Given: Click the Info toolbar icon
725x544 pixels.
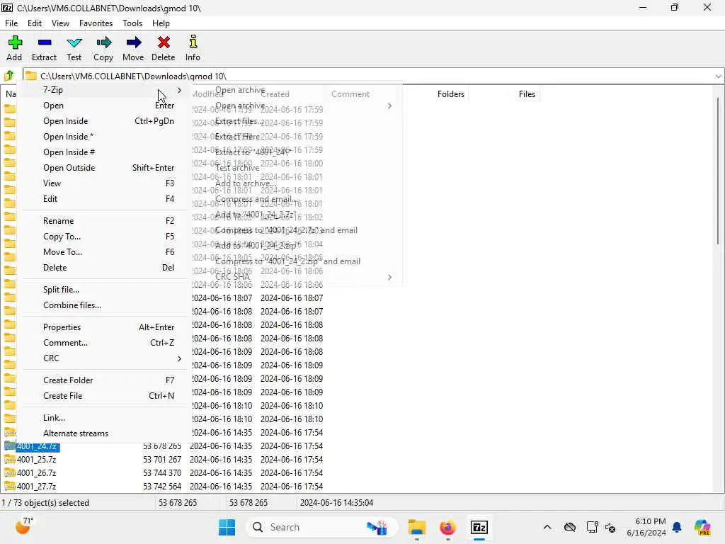Looking at the screenshot, I should [x=193, y=42].
